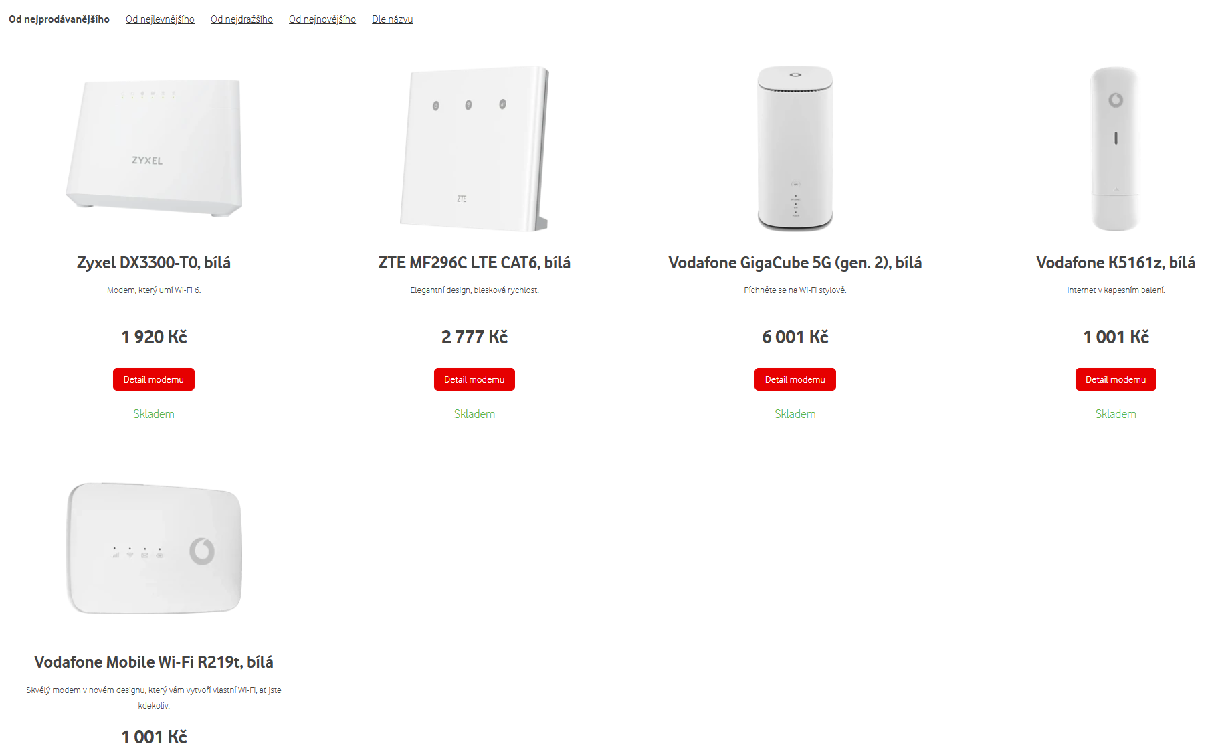Sort by 'Od nejprodávanějšího' option
Viewport: 1208px width, 752px height.
click(x=59, y=19)
